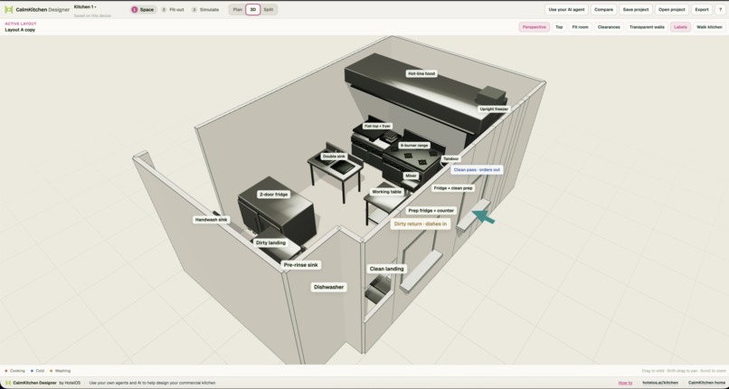The width and height of the screenshot is (729, 389).
Task: Select the 2-door fridge label
Action: [273, 194]
